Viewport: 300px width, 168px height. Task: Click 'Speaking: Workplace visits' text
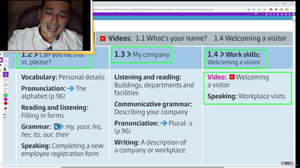pyautogui.click(x=246, y=96)
